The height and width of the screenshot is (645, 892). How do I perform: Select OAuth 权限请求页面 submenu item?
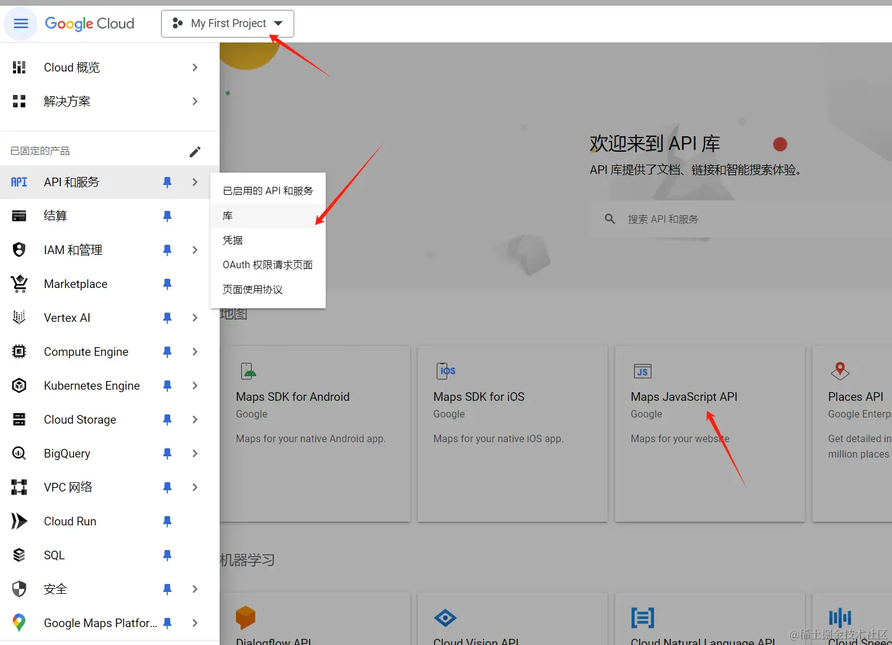(268, 265)
